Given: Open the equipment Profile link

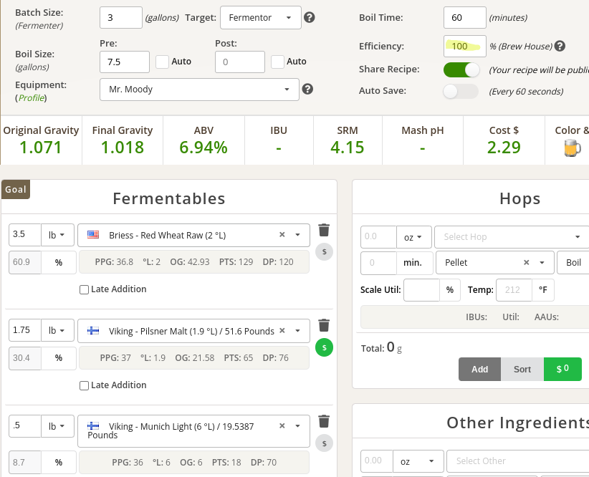Looking at the screenshot, I should (x=32, y=97).
